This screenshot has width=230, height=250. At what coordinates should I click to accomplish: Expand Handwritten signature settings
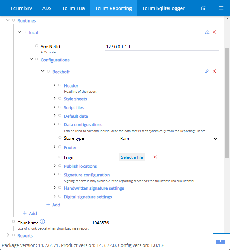55,187
